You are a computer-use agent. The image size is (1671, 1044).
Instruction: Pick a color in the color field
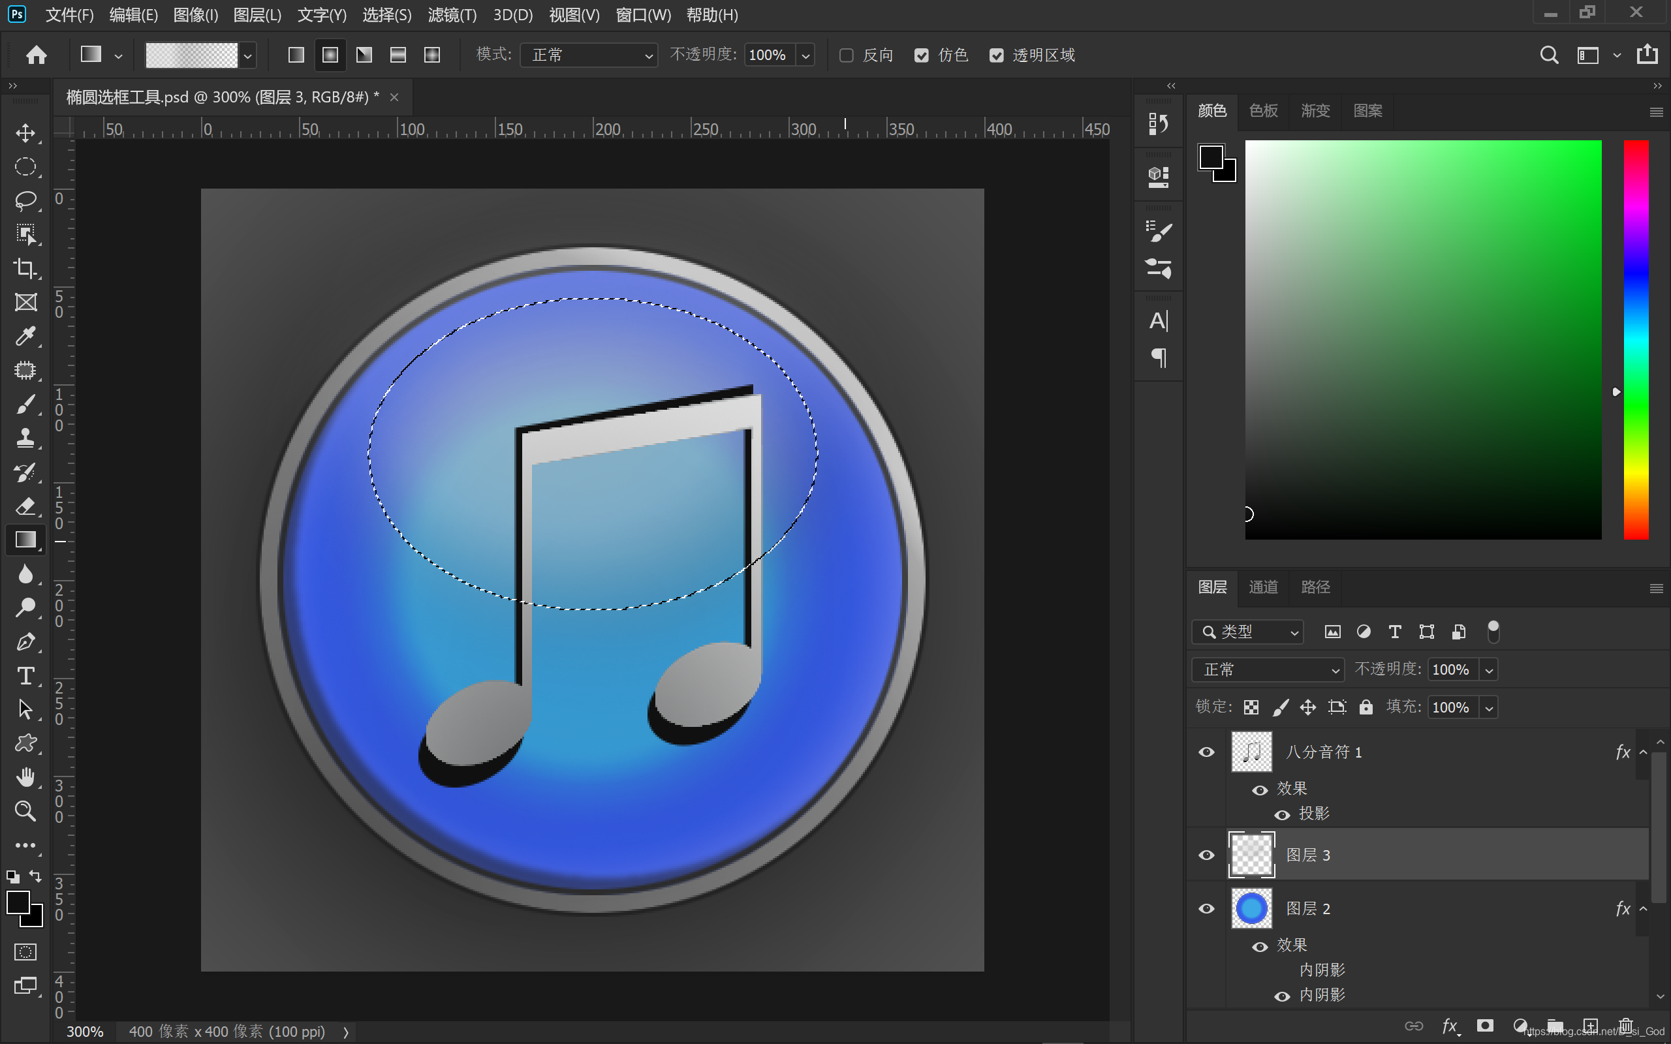[1422, 340]
